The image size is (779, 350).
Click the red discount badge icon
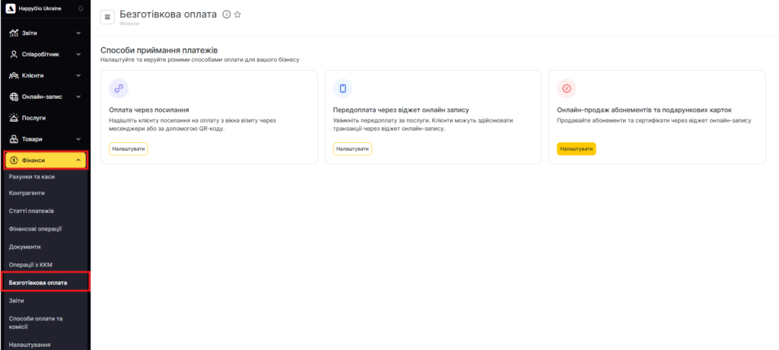[567, 88]
